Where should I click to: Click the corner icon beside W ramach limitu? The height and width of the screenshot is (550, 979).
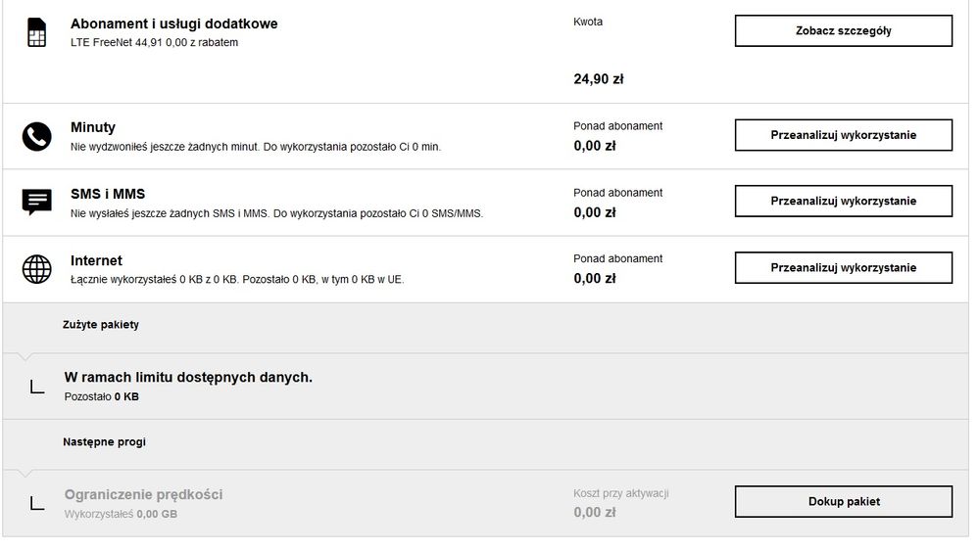pyautogui.click(x=37, y=387)
